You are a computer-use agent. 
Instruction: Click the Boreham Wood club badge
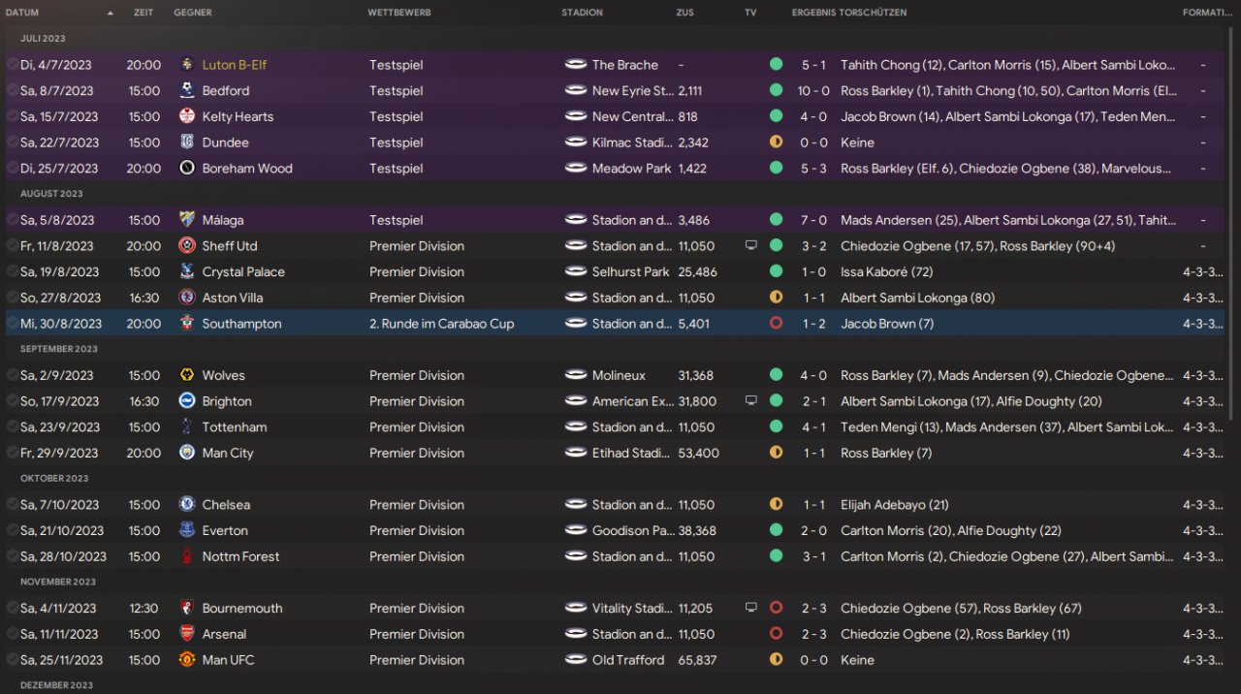[x=187, y=168]
